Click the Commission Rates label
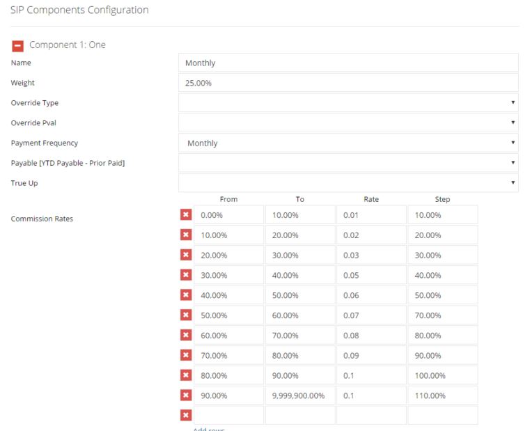 pos(42,219)
